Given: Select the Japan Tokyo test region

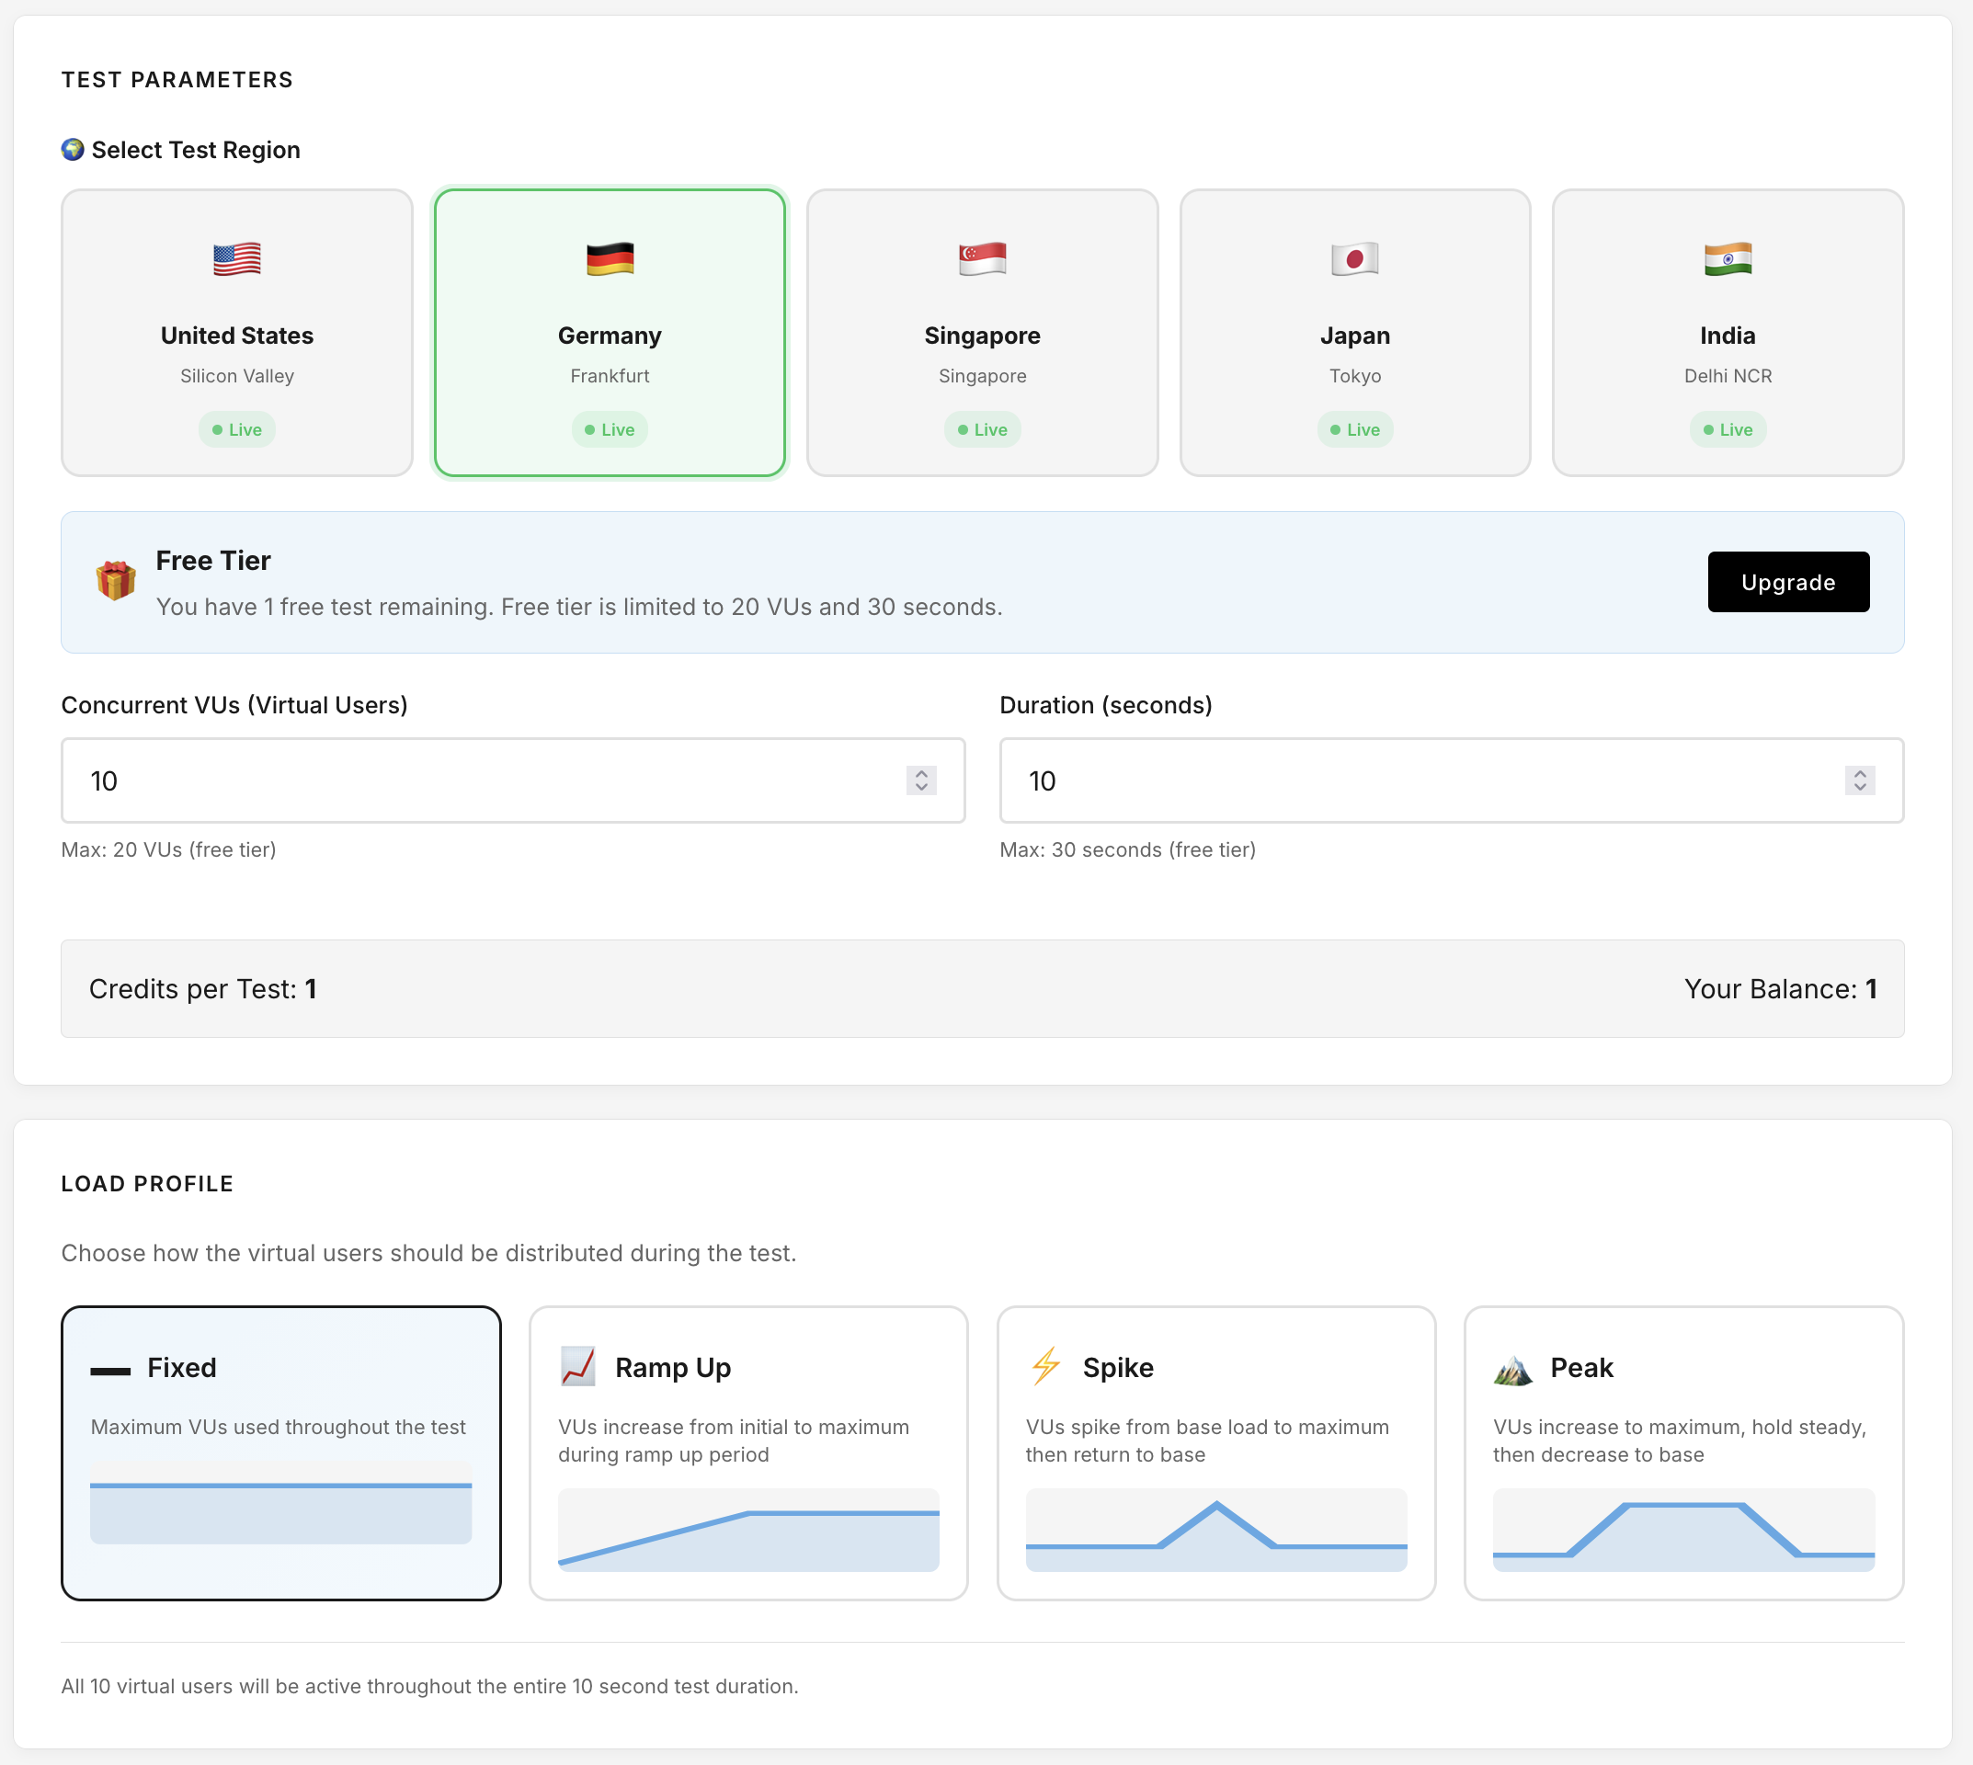Looking at the screenshot, I should click(1354, 335).
